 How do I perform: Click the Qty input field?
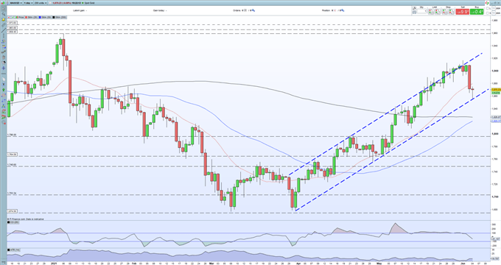coord(421,12)
